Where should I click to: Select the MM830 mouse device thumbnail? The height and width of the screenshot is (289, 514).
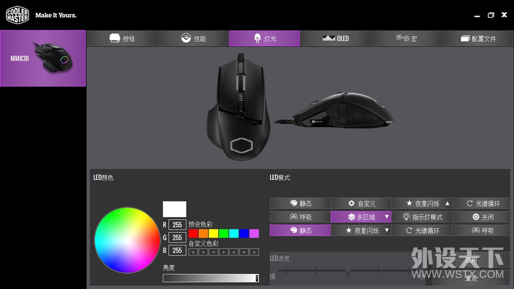tap(43, 58)
